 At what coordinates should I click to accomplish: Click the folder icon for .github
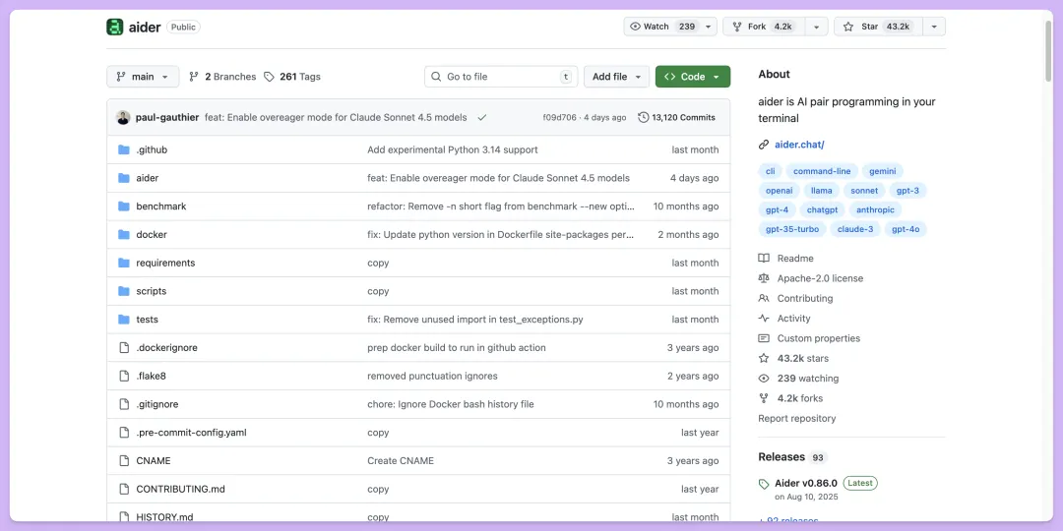click(123, 149)
